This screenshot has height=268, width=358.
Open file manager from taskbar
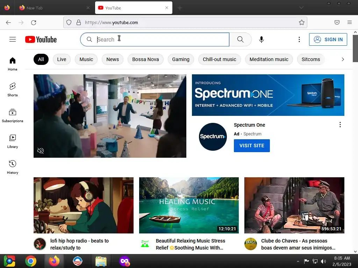[x=101, y=261]
